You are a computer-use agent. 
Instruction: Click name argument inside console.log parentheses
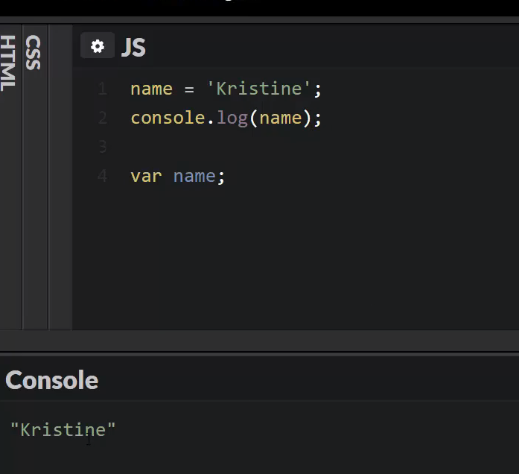[x=281, y=118]
